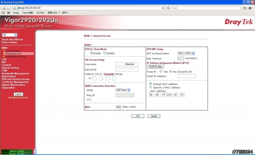
Task: Open the CSM menu
Action: coord(4,71)
